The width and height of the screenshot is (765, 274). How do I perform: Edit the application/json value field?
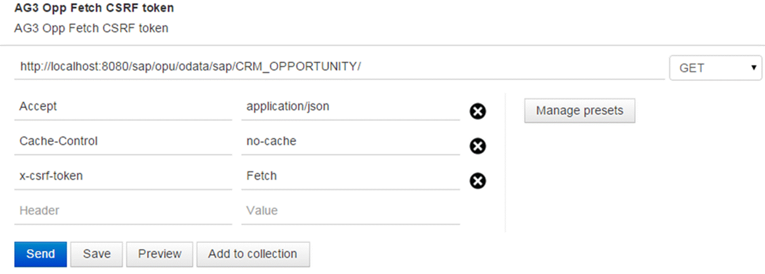pos(350,107)
